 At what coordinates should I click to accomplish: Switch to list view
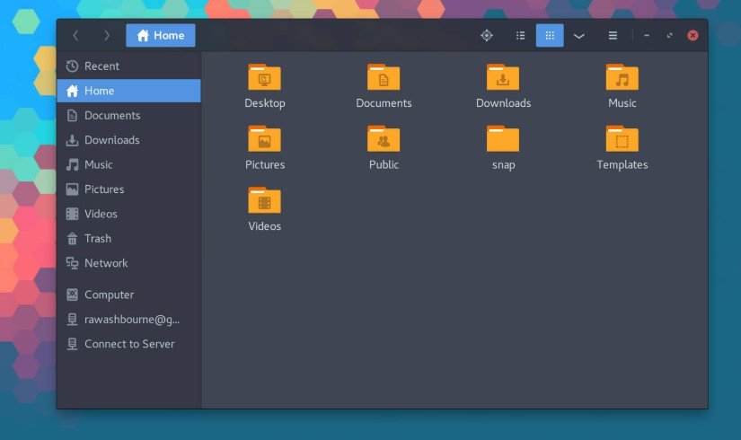(520, 35)
